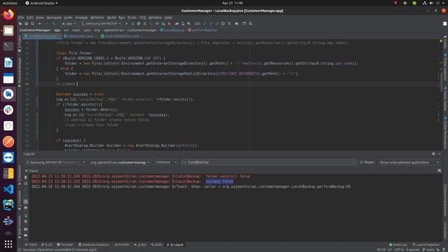
Task: Click the UTF-8 encoding status item
Action: pyautogui.click(x=398, y=250)
